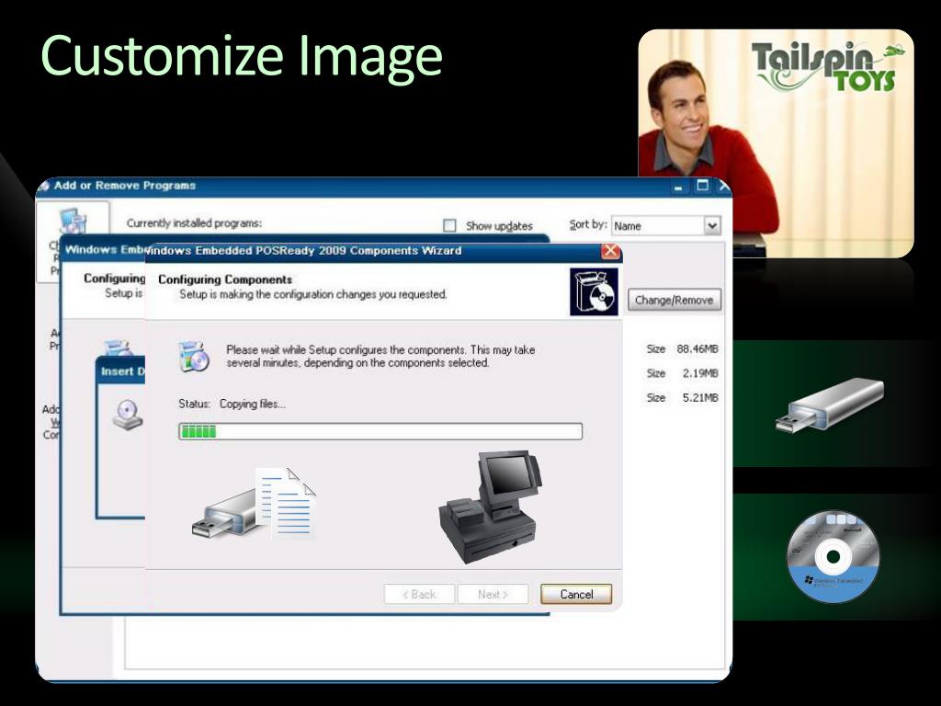Minimize the Add or Remove Programs window

[678, 187]
